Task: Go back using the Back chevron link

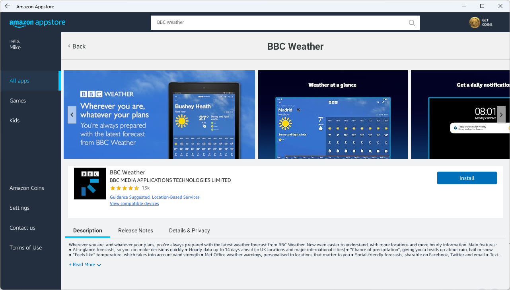Action: pos(77,46)
